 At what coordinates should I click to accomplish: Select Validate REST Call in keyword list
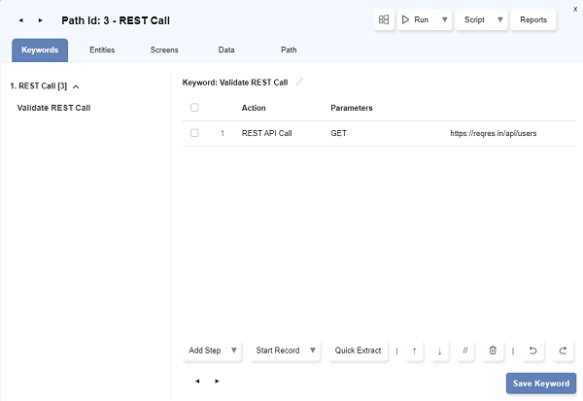[54, 108]
